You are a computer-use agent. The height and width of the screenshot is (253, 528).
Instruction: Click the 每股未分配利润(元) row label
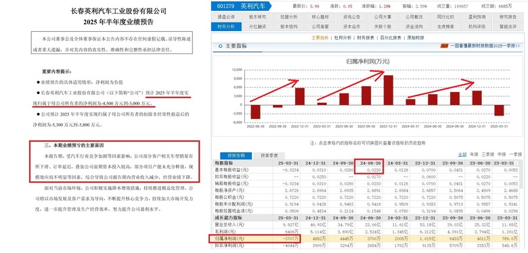[x=233, y=204]
